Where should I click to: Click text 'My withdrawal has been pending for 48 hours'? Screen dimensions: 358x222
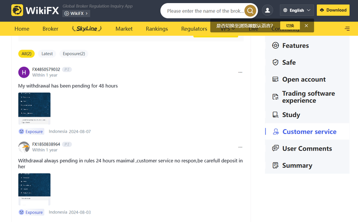(68, 86)
